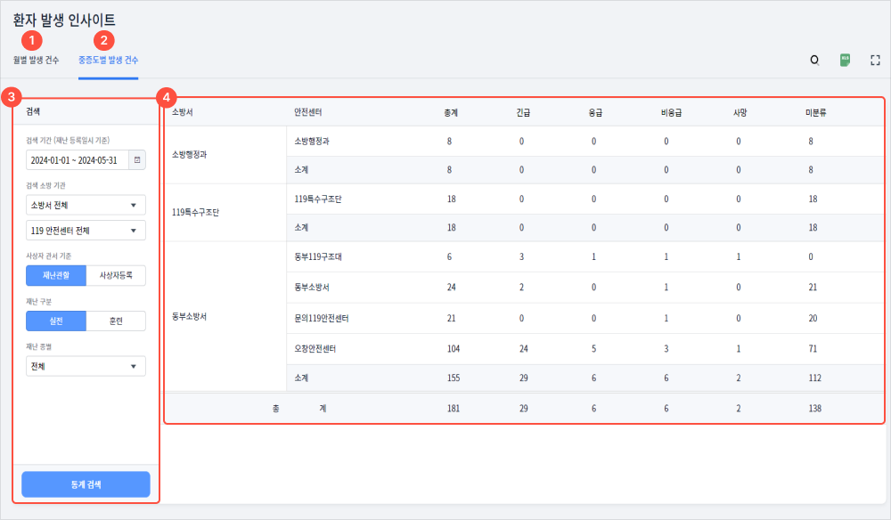Click the 긴급 column header
The height and width of the screenshot is (520, 891).
[x=523, y=112]
